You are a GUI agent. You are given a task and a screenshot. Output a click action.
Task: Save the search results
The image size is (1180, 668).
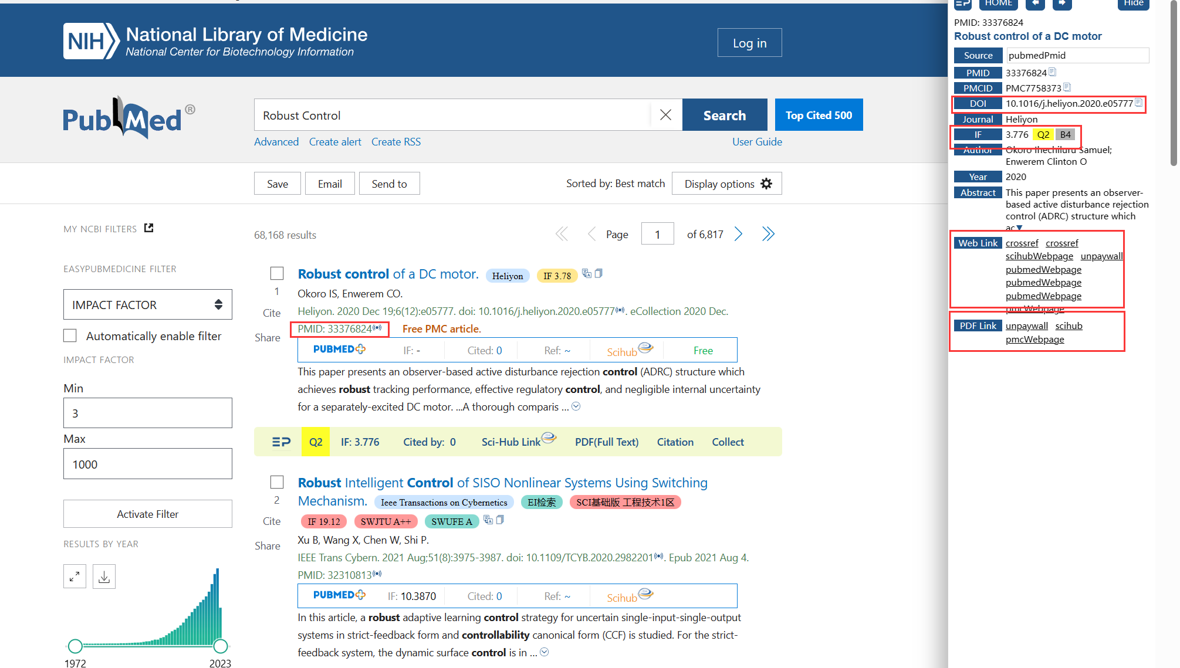click(x=278, y=184)
